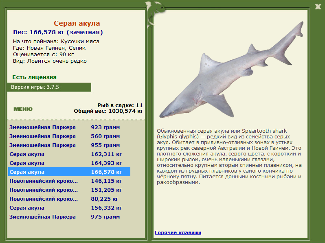Click the shark description paragraph

(229, 157)
